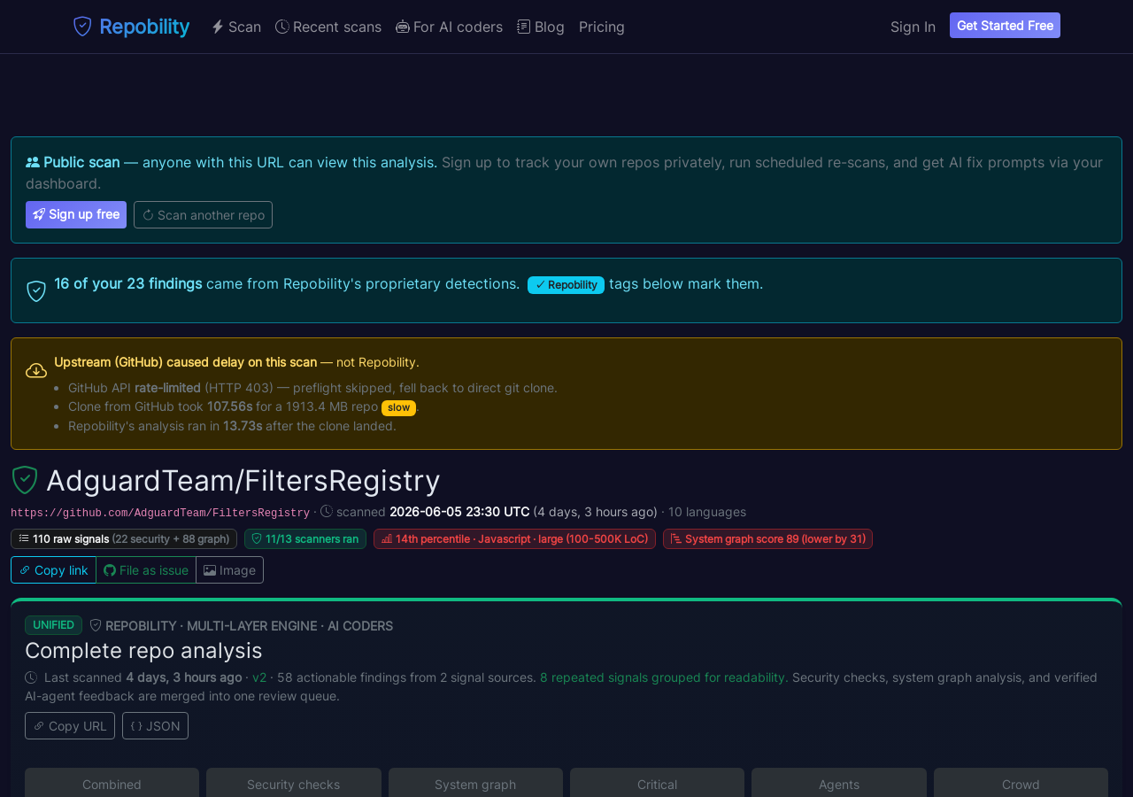Open the Scan menu item

pyautogui.click(x=236, y=27)
